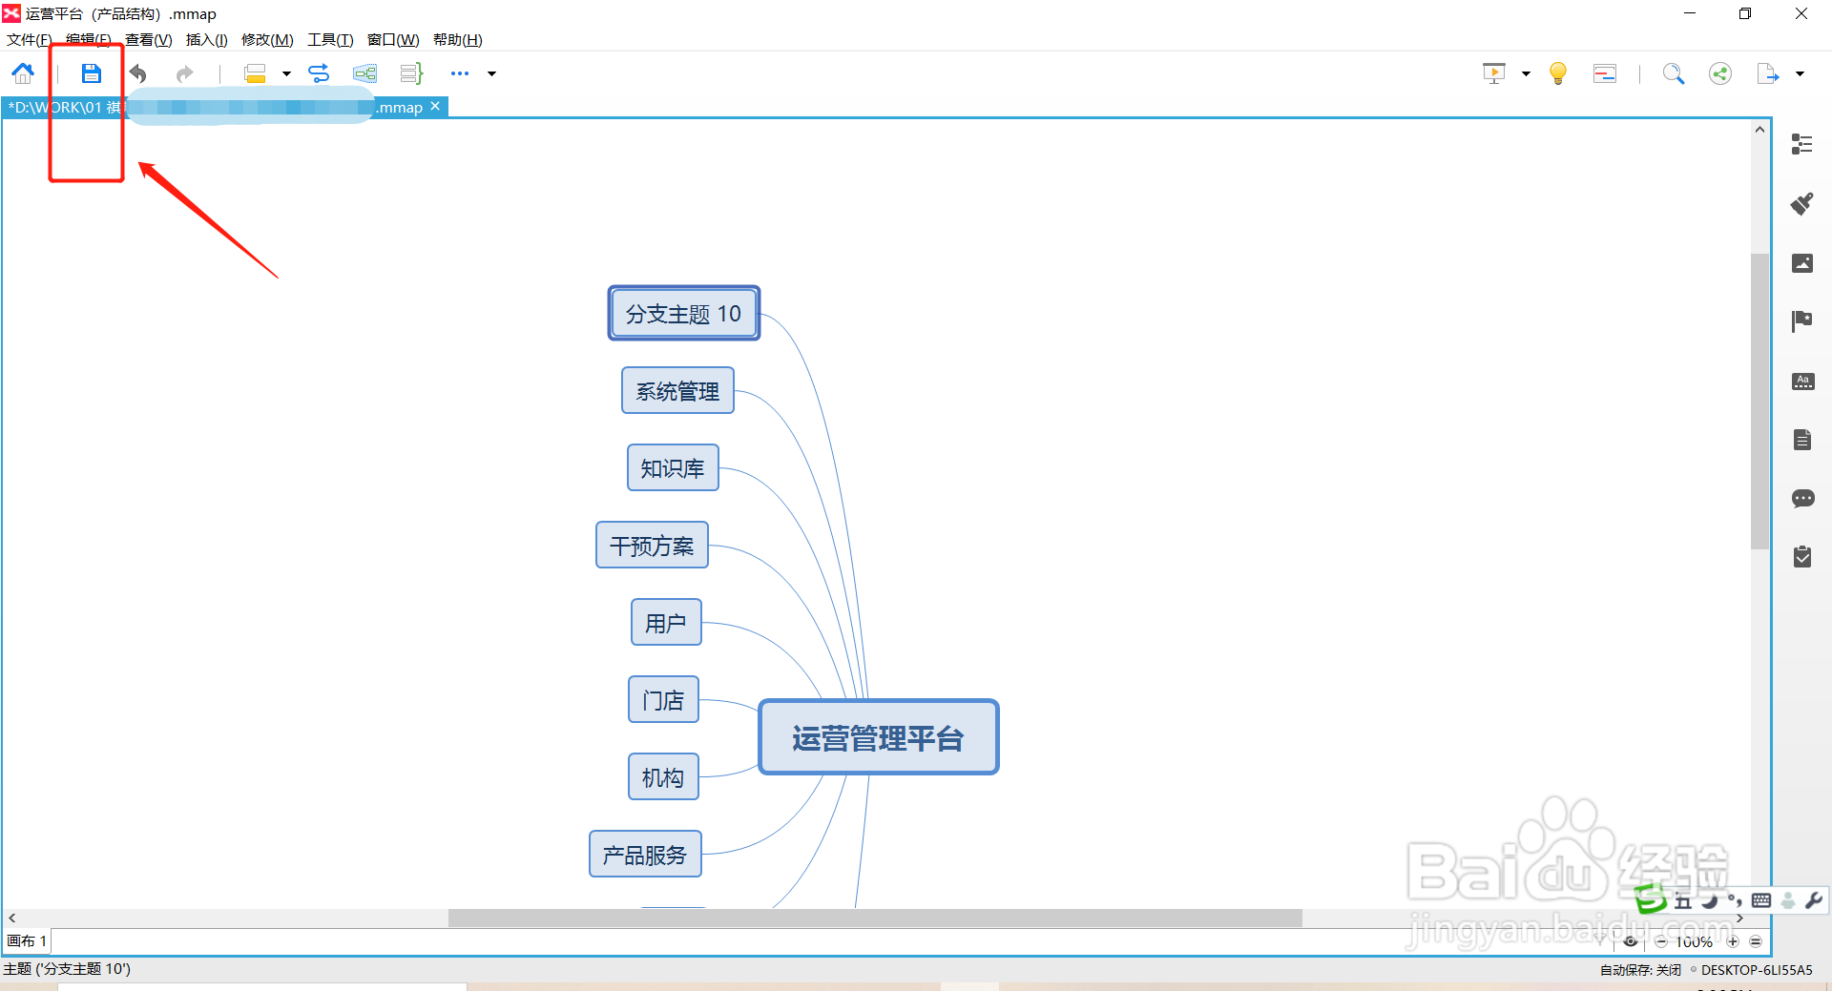Select the 用户 topic
Image resolution: width=1832 pixels, height=991 pixels.
(666, 622)
